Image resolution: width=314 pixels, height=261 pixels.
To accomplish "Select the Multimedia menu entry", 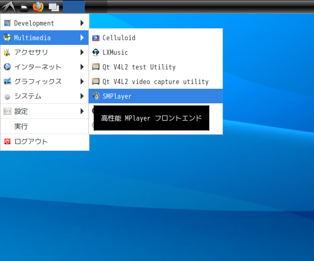I will click(x=44, y=38).
